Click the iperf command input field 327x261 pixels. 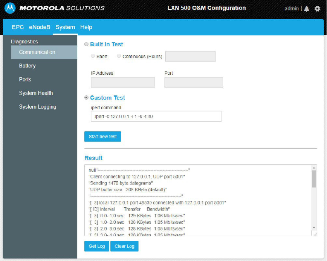coord(156,116)
